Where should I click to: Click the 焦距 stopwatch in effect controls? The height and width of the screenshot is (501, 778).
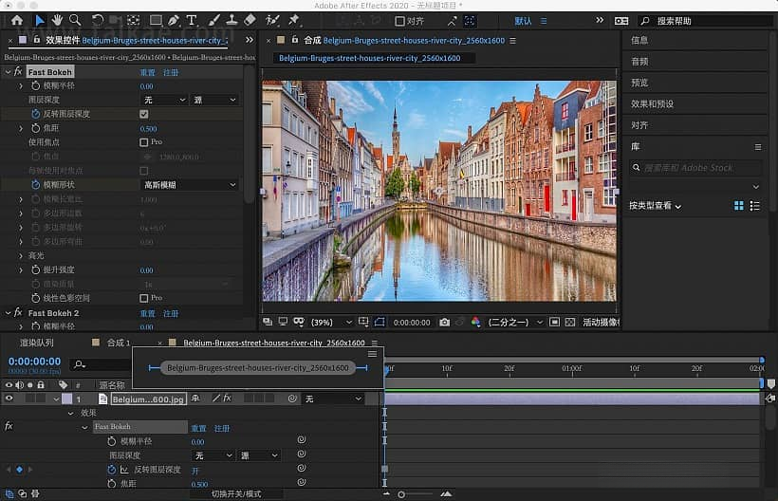(x=36, y=128)
